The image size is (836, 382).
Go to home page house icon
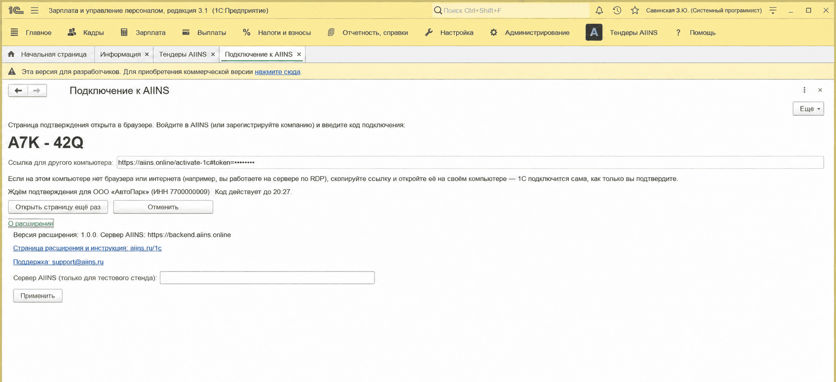pos(11,54)
